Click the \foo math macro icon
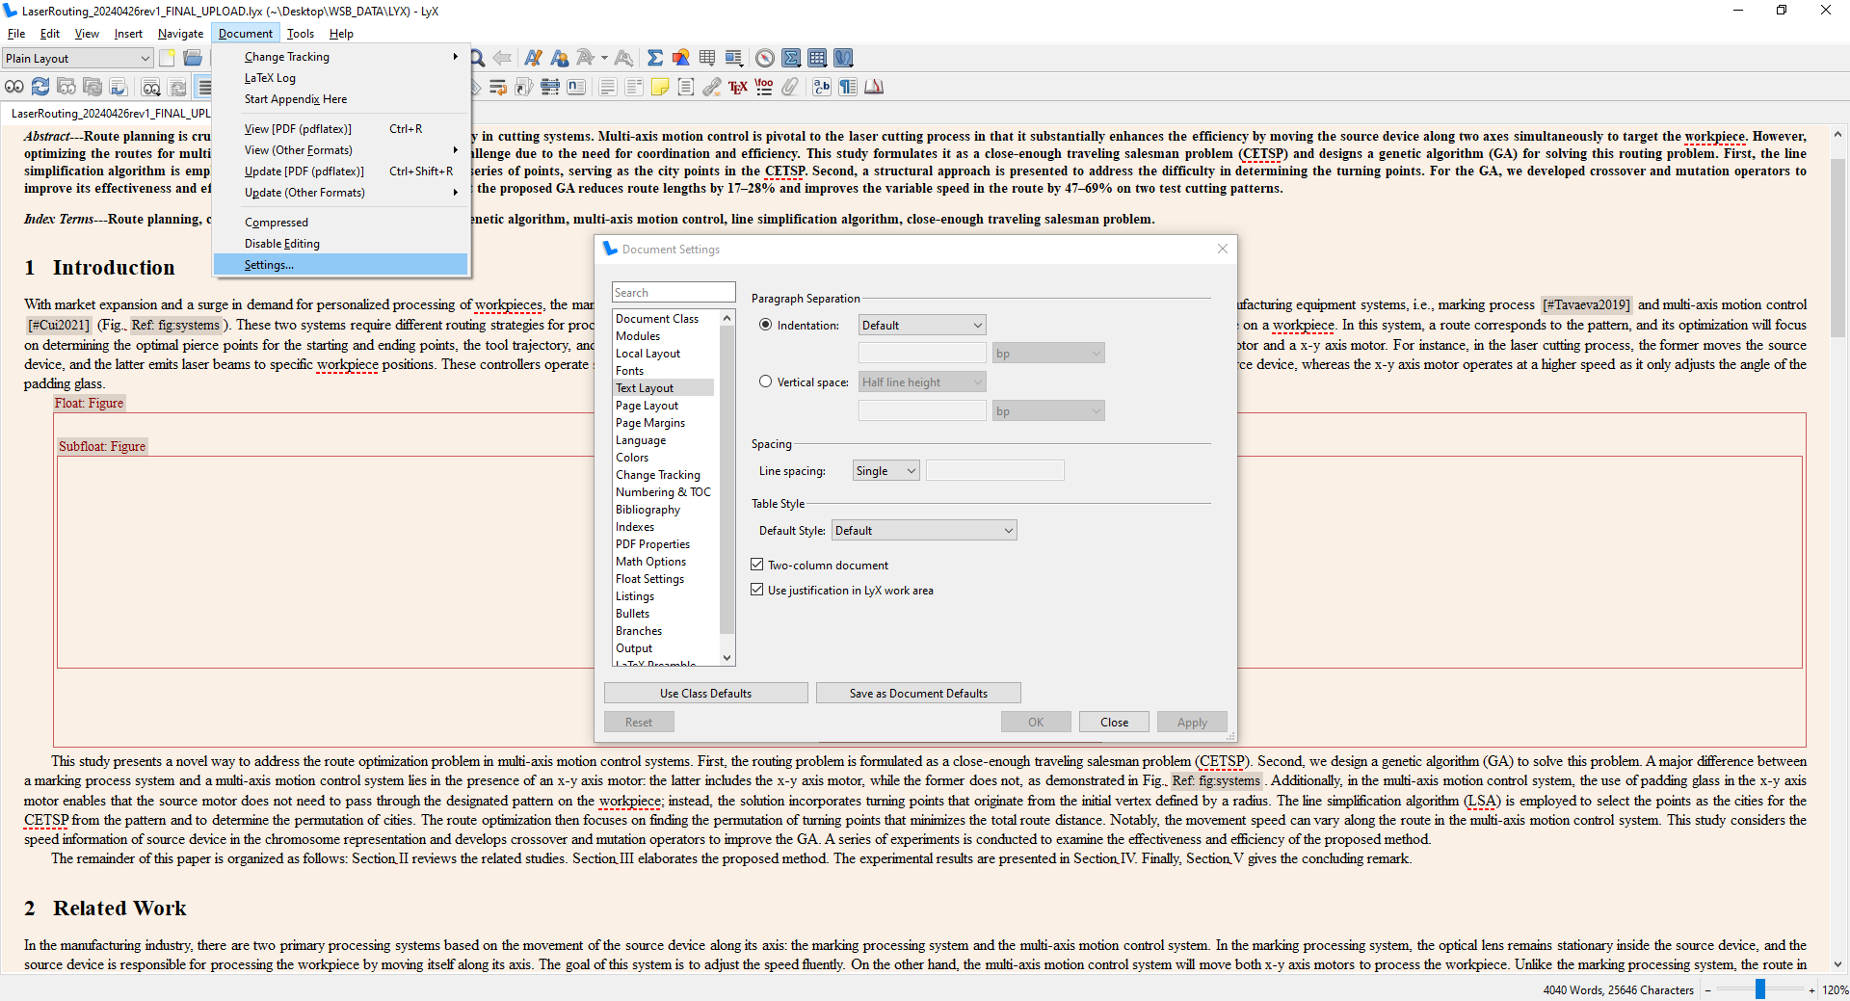 click(764, 87)
